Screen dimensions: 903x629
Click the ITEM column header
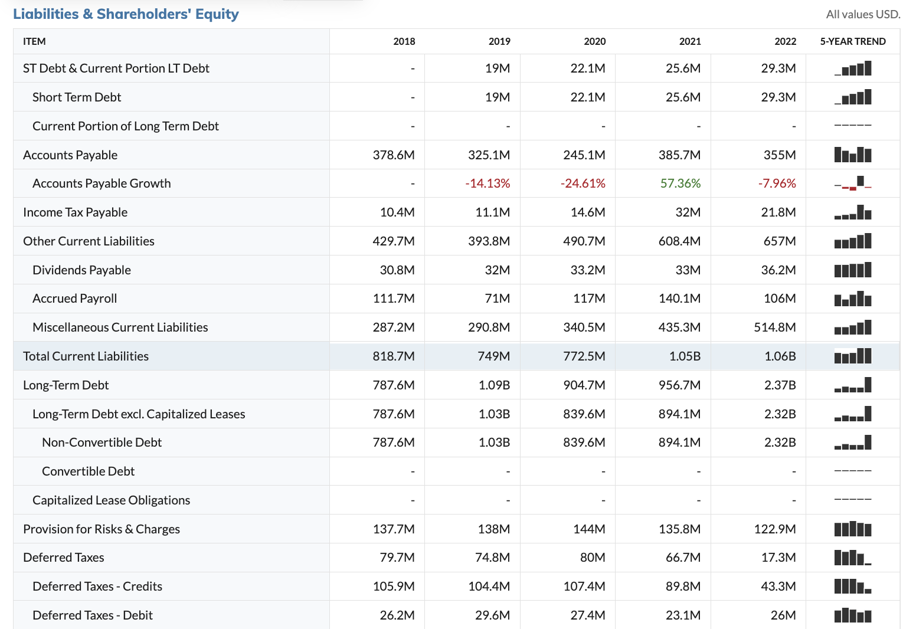(x=34, y=41)
